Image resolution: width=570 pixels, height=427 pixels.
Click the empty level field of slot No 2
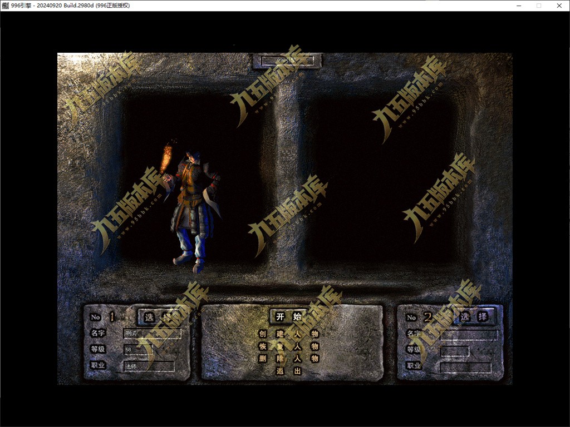tap(454, 351)
